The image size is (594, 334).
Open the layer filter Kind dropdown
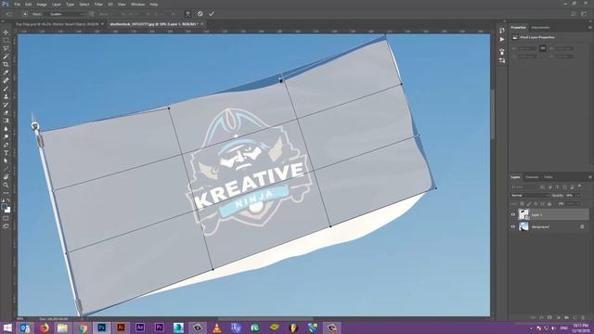click(x=524, y=186)
